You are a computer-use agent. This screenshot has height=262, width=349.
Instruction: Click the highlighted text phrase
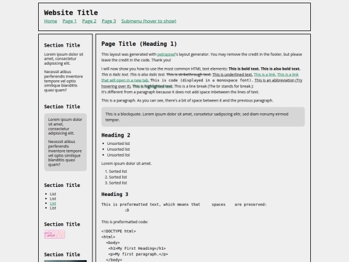(153, 86)
